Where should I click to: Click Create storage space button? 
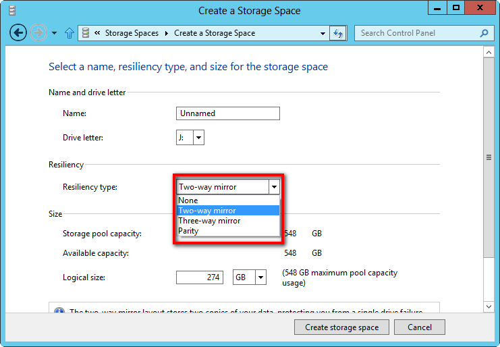pos(341,327)
